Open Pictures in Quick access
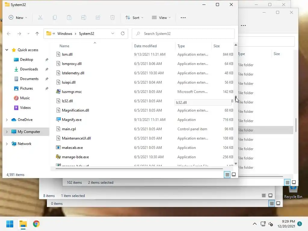Screen dimensions: 308x231 point(26,88)
